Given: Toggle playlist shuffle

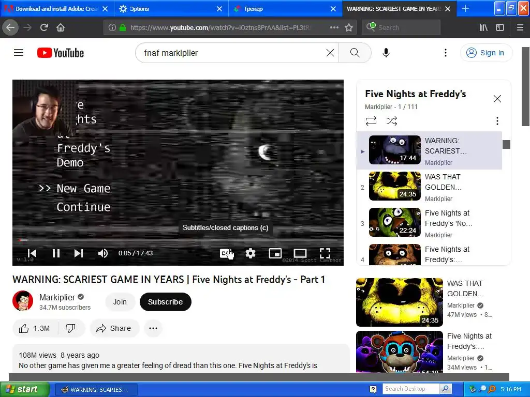Looking at the screenshot, I should coord(392,121).
